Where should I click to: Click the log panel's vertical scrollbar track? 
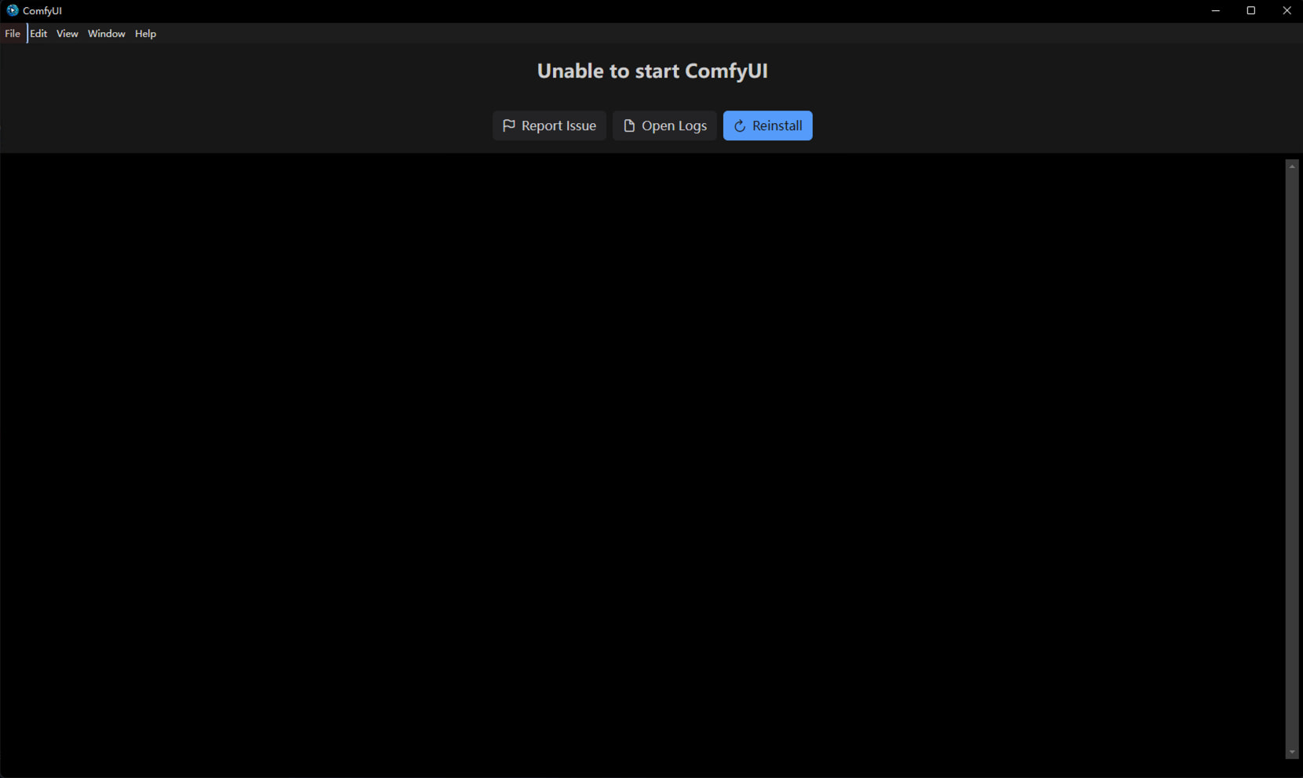pos(1292,459)
